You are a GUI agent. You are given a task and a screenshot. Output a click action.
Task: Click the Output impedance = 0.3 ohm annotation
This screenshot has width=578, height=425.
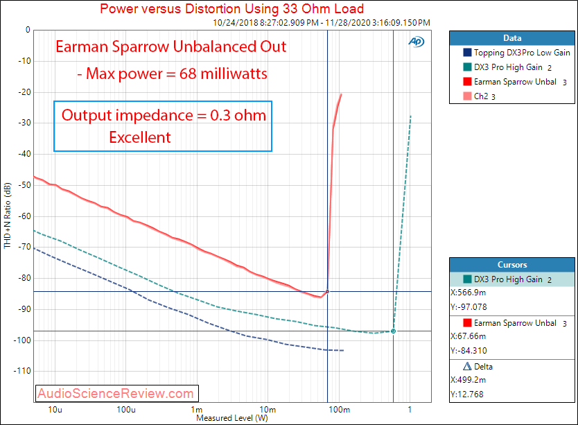click(x=164, y=116)
